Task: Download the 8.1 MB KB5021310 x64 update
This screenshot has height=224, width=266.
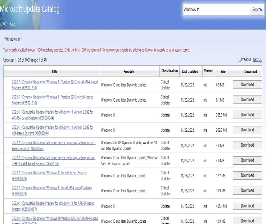Action: [247, 99]
